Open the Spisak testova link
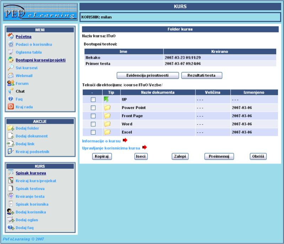284x244 pixels. point(30,189)
